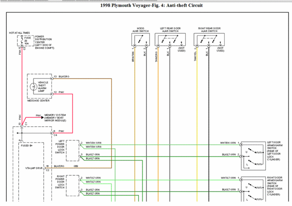The width and height of the screenshot is (292, 206).
Task: Click the '1998 Plymouth Voyager-Fig. 4: Anti-theft Circuit' title
Action: tap(151, 5)
